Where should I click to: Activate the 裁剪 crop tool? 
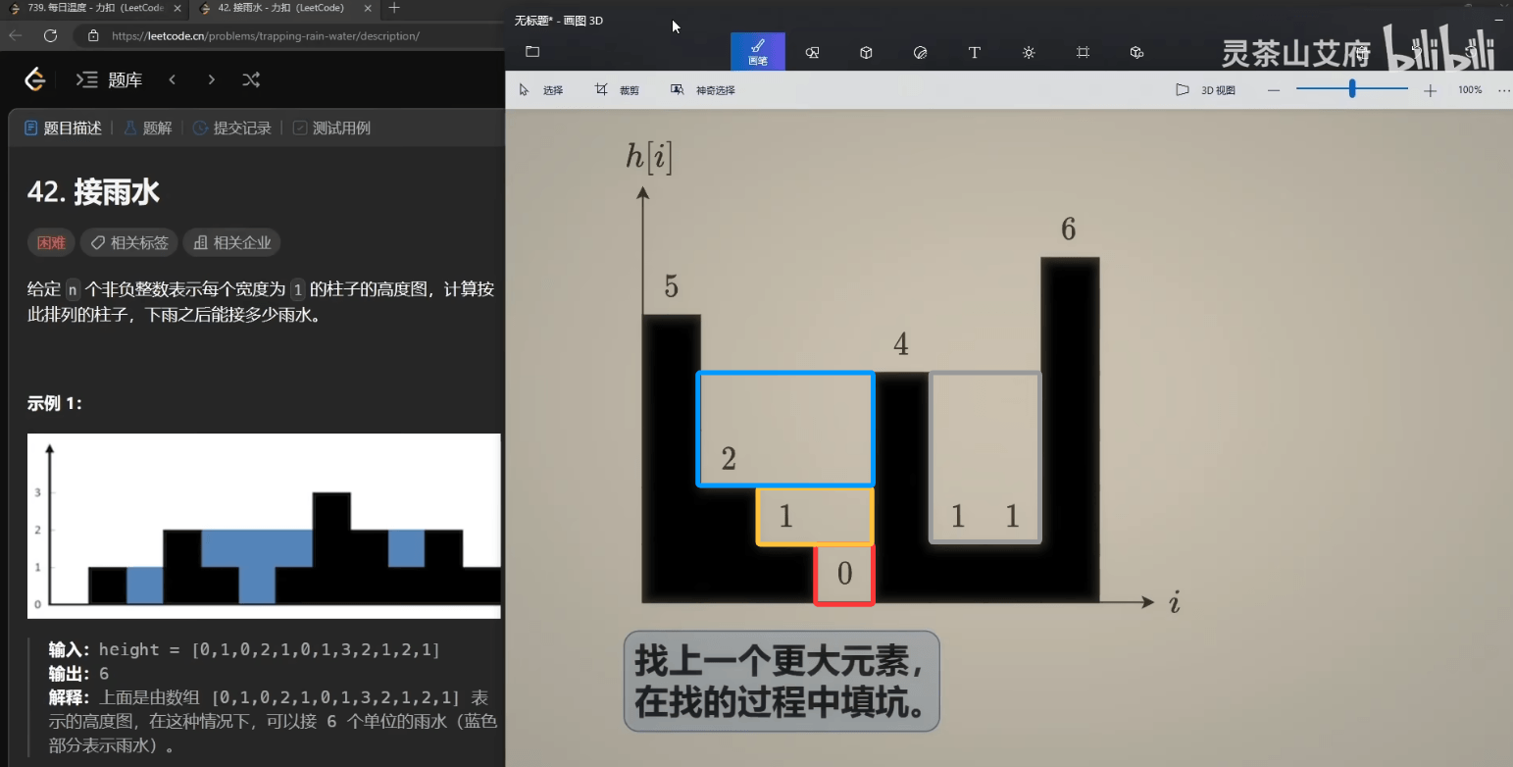click(617, 90)
